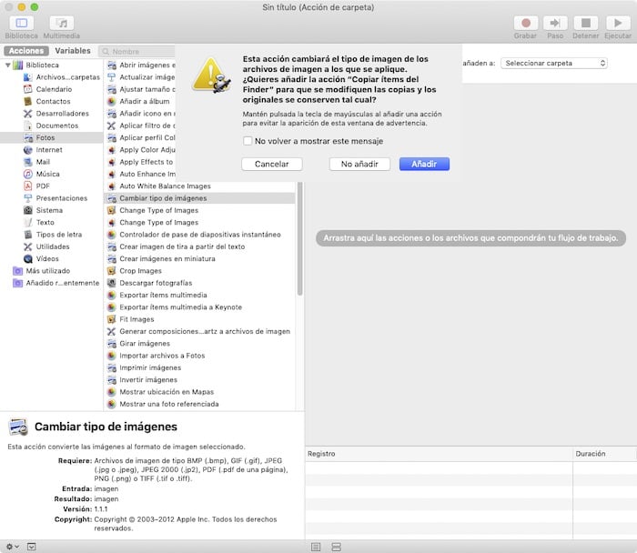Choose the Crop Images action
This screenshot has height=553, width=637.
pyautogui.click(x=140, y=270)
